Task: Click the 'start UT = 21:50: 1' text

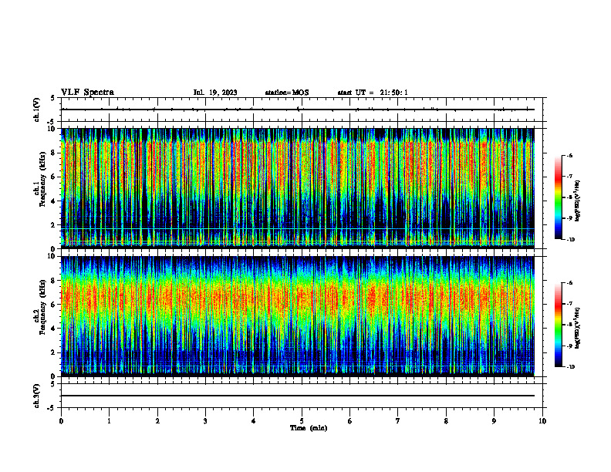Action: click(x=373, y=93)
